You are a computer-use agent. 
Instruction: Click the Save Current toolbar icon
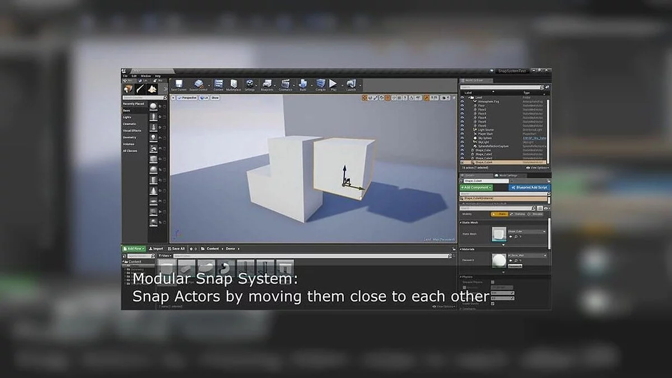point(179,85)
